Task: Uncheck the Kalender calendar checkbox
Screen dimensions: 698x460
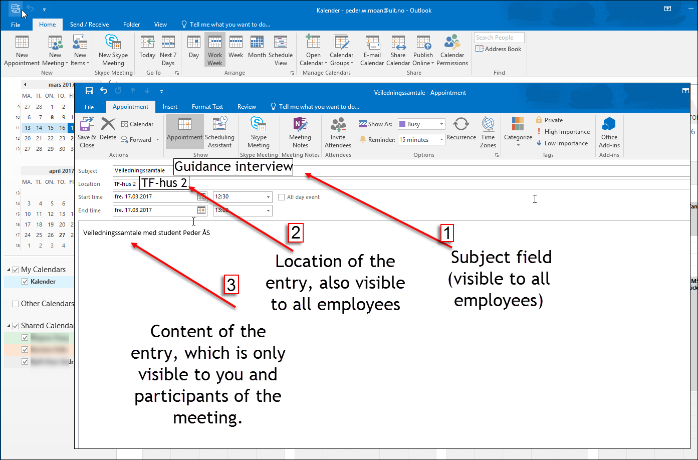Action: click(25, 282)
